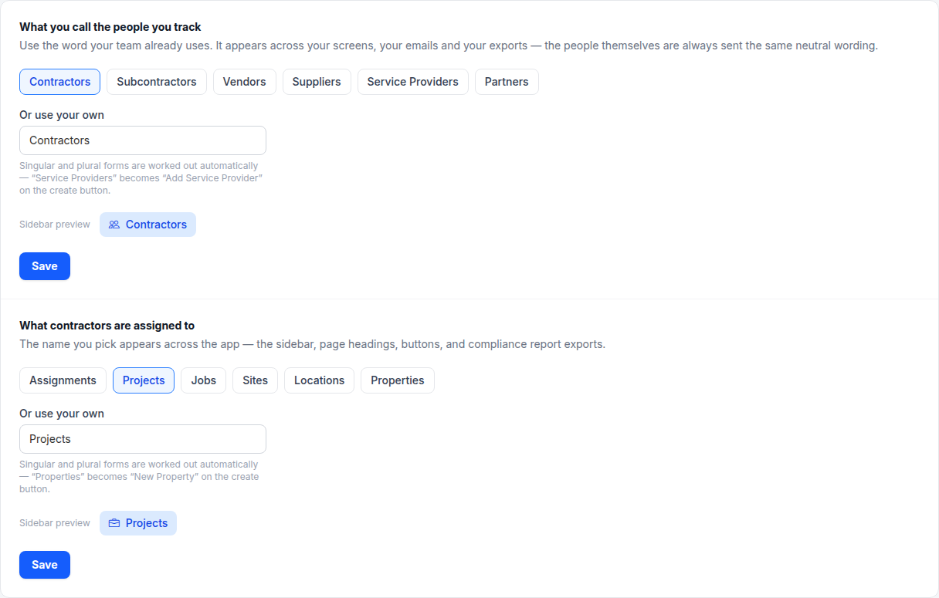Pick the Locations option
Viewport: 939px width, 598px height.
click(x=320, y=380)
